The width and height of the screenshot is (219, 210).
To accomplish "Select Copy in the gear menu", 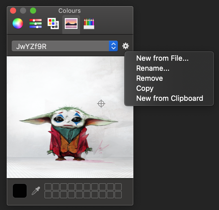I will 169,88.
